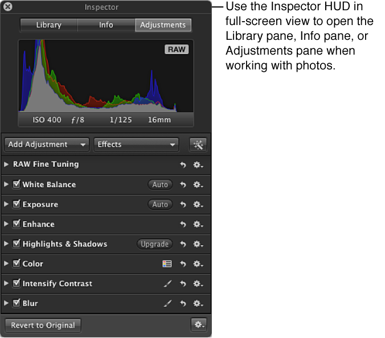Expand the Enhance section
The width and height of the screenshot is (385, 338).
tap(6, 224)
